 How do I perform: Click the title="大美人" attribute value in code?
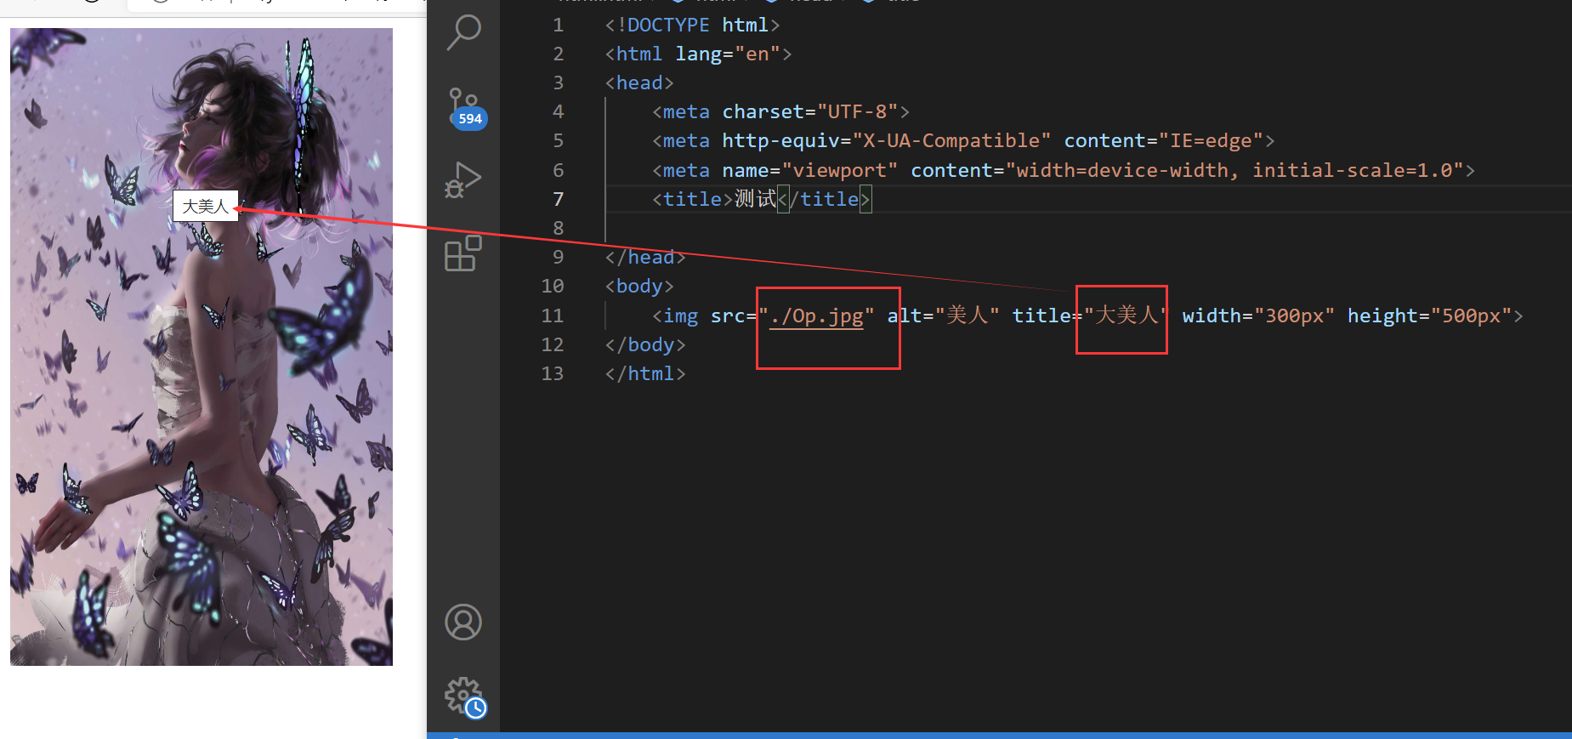[1127, 315]
